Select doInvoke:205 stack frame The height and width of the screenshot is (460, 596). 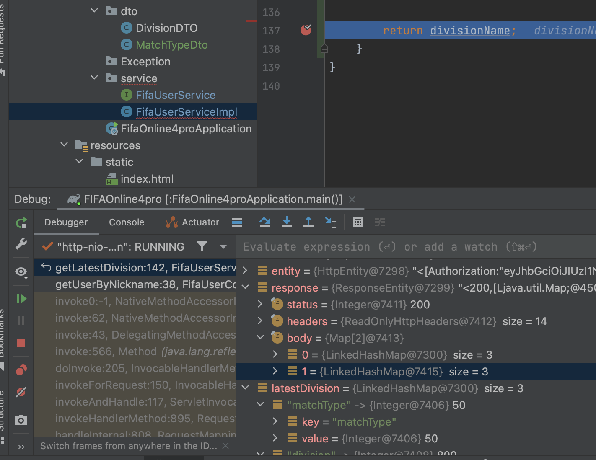coord(135,368)
